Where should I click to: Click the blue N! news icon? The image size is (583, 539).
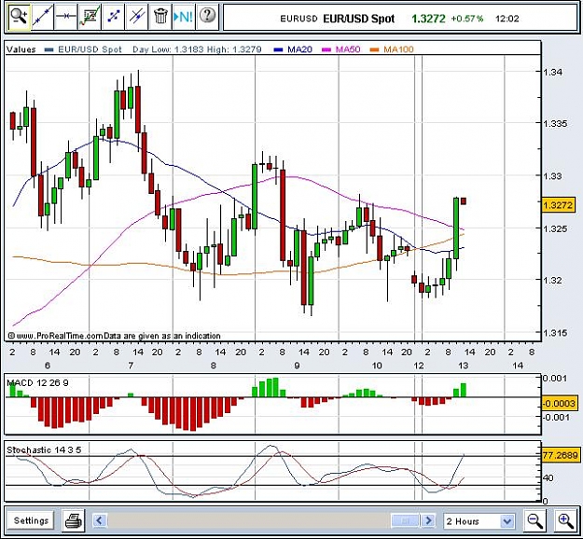(184, 17)
